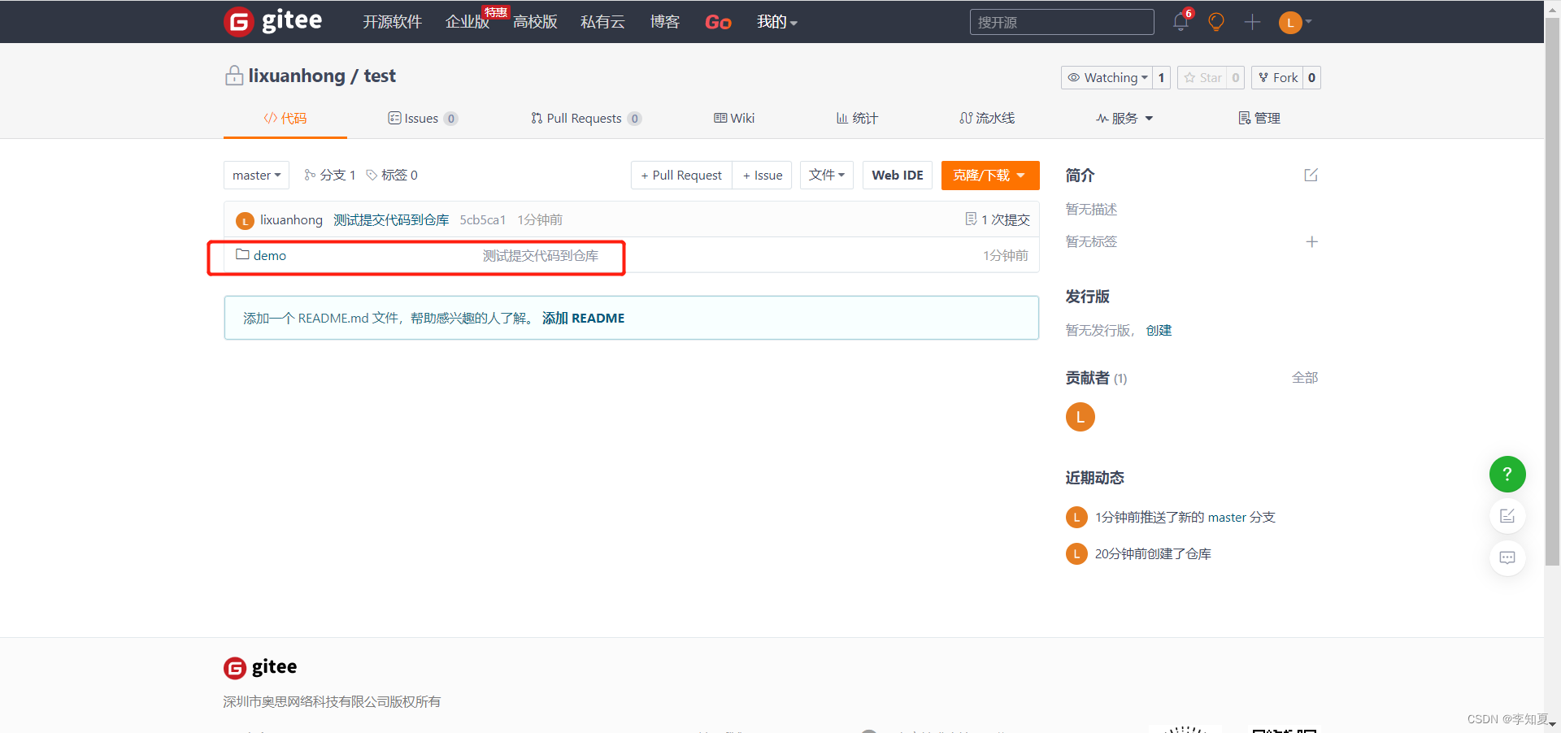Click the Star count 0
This screenshot has width=1561, height=733.
[1235, 77]
